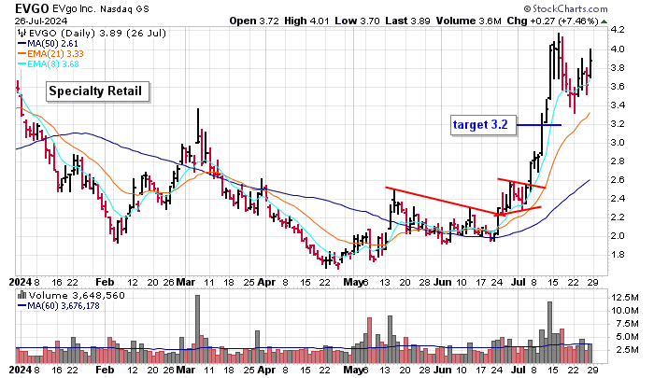This screenshot has height=378, width=654.
Task: Click the Feb label on price chart axis
Action: click(x=105, y=282)
